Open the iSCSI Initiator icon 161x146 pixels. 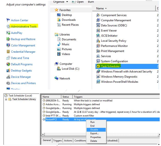98,36
